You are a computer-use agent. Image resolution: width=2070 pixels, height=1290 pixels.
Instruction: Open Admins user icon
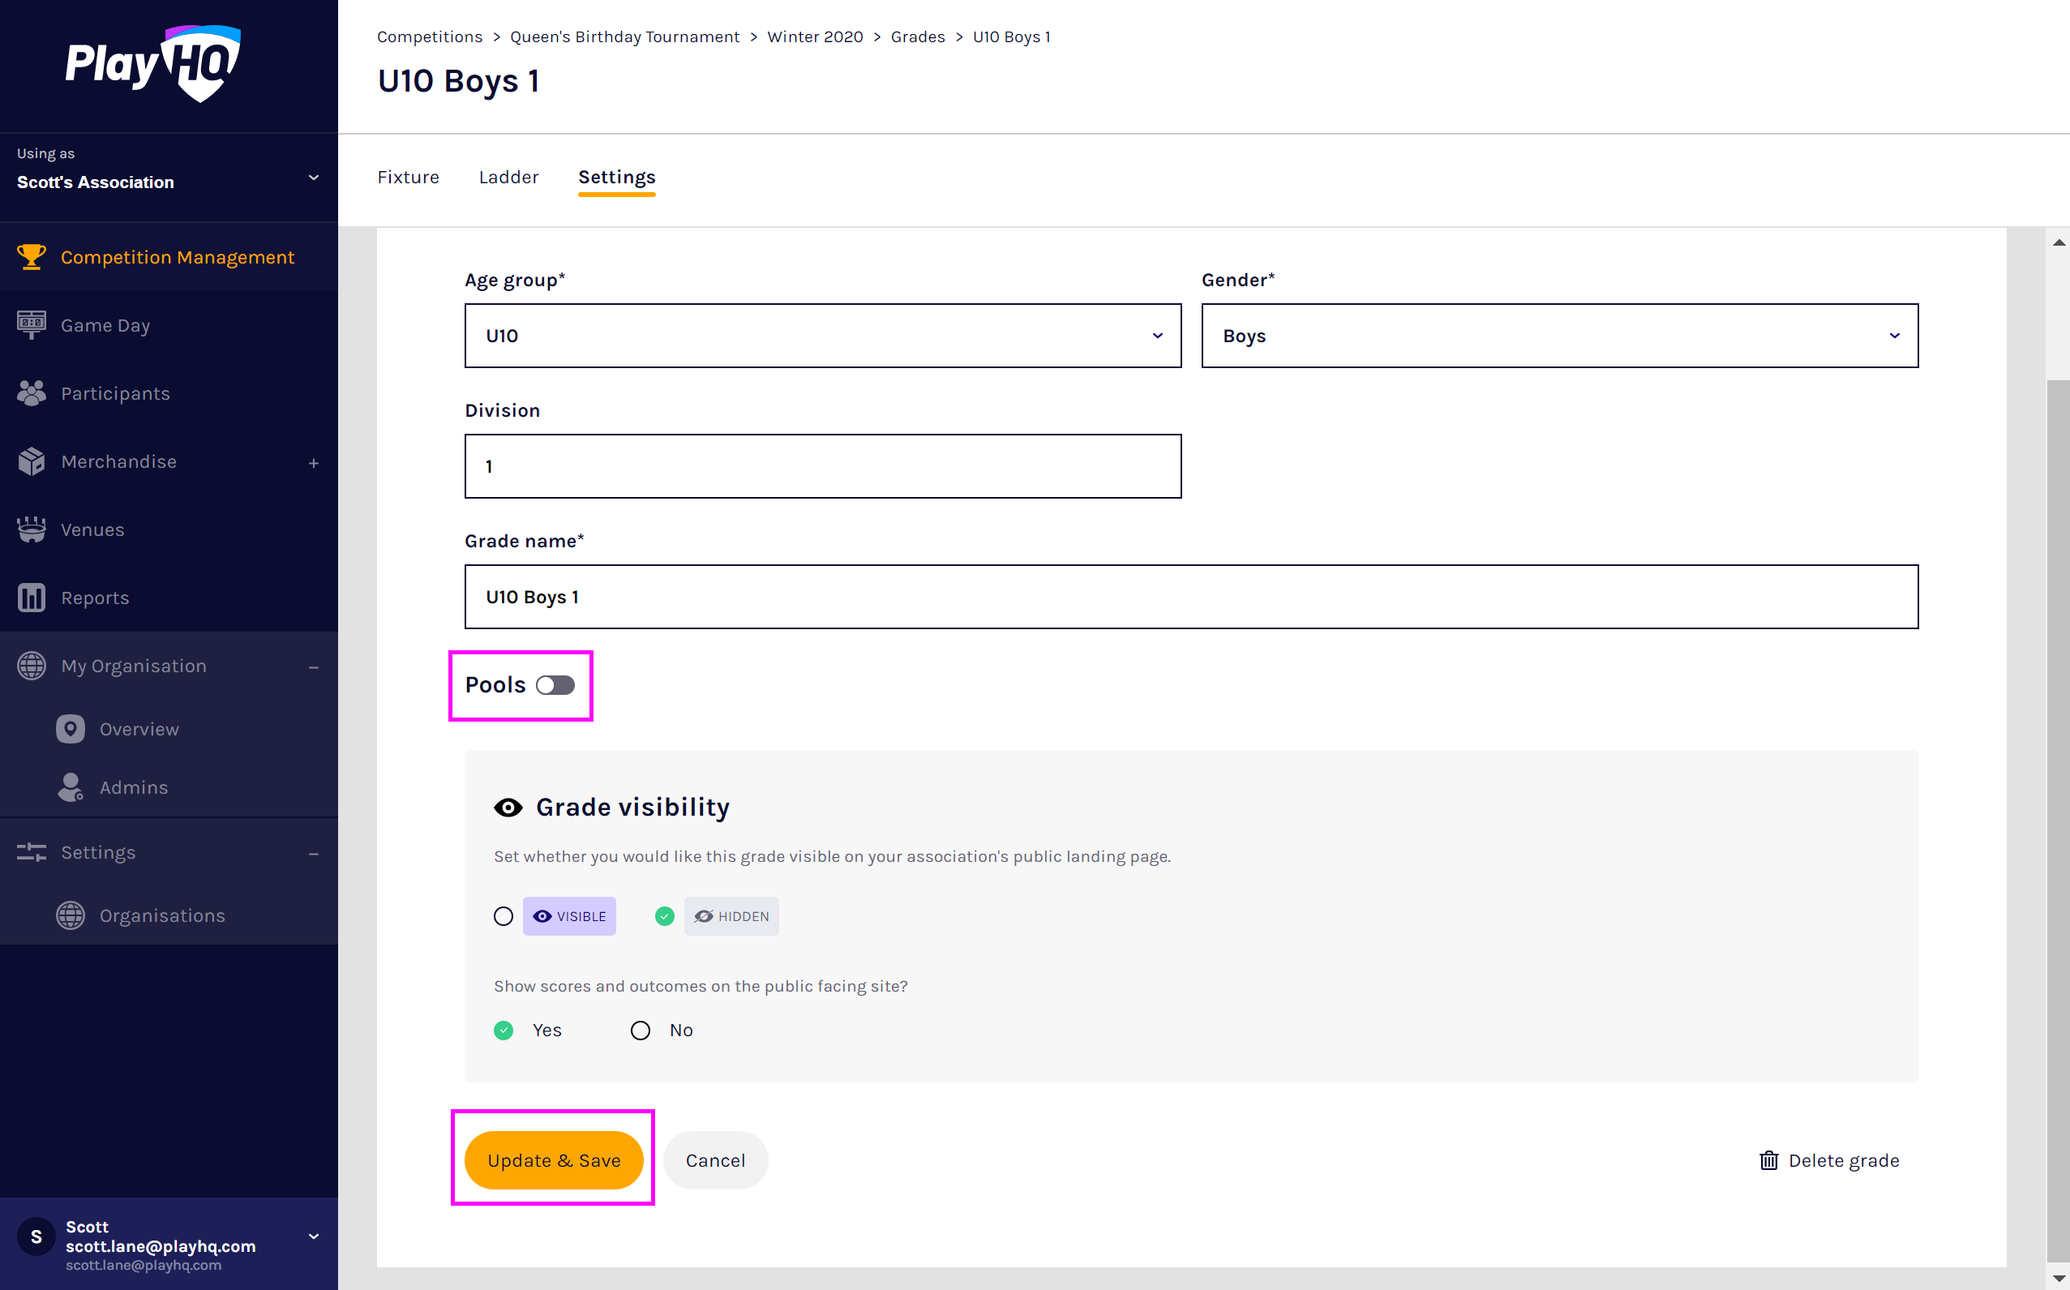(x=71, y=786)
